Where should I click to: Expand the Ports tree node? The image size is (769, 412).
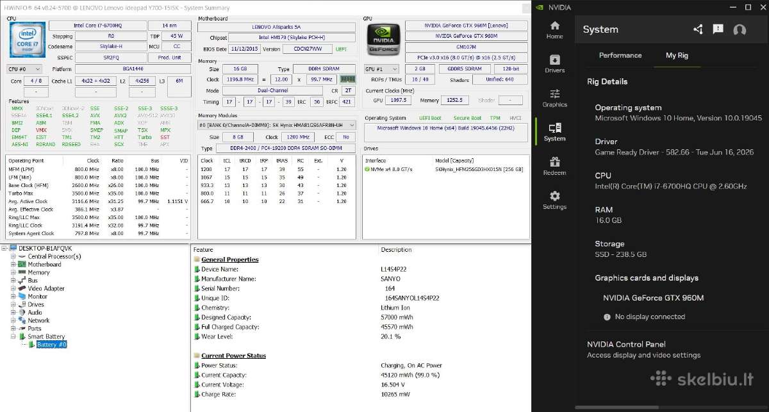[13, 329]
